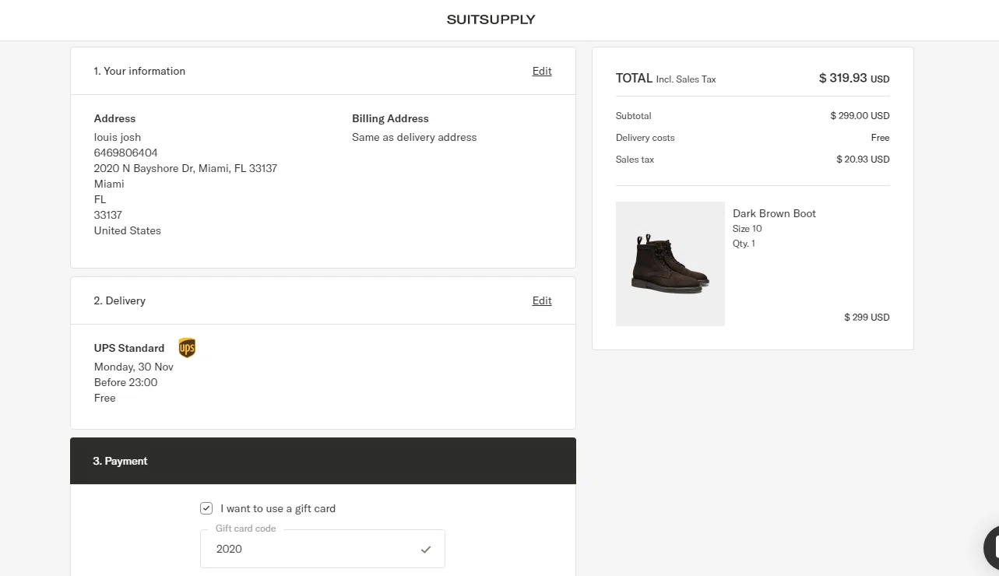The height and width of the screenshot is (576, 999).
Task: Click the TOTAL Incl. Sales Tax label
Action: coord(666,79)
